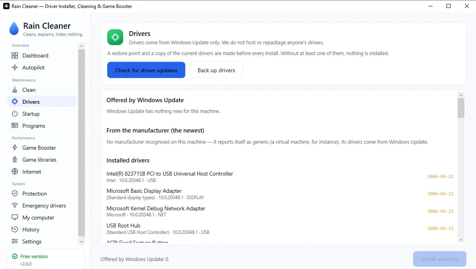The width and height of the screenshot is (476, 269).
Task: Open the Dashboard page
Action: (42, 55)
